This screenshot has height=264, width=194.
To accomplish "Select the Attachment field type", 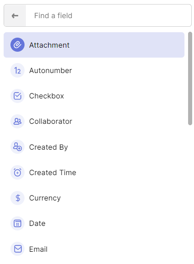I will point(94,45).
